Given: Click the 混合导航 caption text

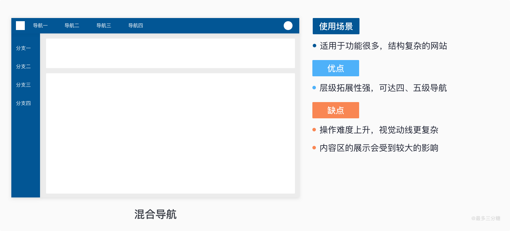Looking at the screenshot, I should 155,214.
